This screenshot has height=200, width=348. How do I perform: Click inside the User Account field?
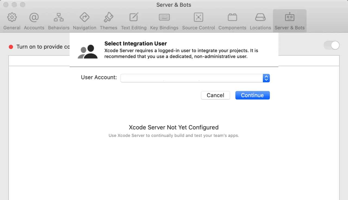[x=190, y=78]
